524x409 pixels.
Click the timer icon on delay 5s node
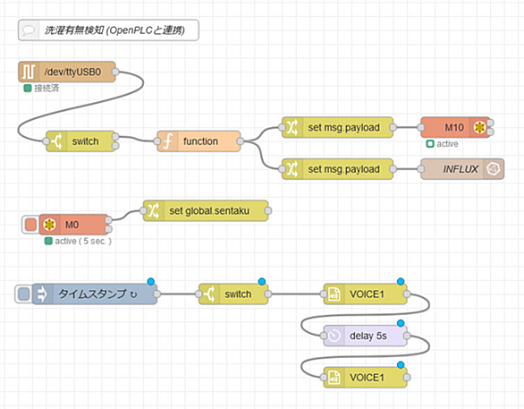(x=334, y=336)
